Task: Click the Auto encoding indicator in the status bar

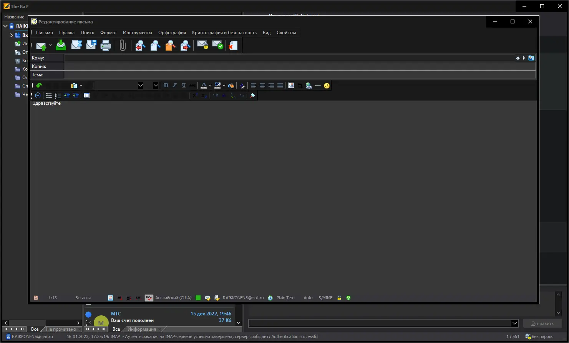Action: pyautogui.click(x=308, y=298)
